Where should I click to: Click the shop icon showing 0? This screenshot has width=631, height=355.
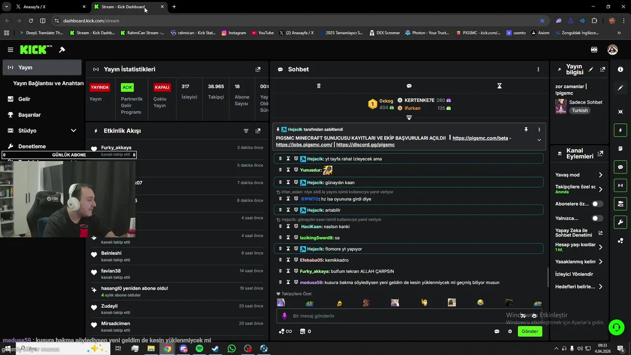point(306,331)
